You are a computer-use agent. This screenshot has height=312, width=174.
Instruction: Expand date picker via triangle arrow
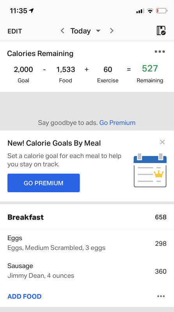tap(98, 31)
